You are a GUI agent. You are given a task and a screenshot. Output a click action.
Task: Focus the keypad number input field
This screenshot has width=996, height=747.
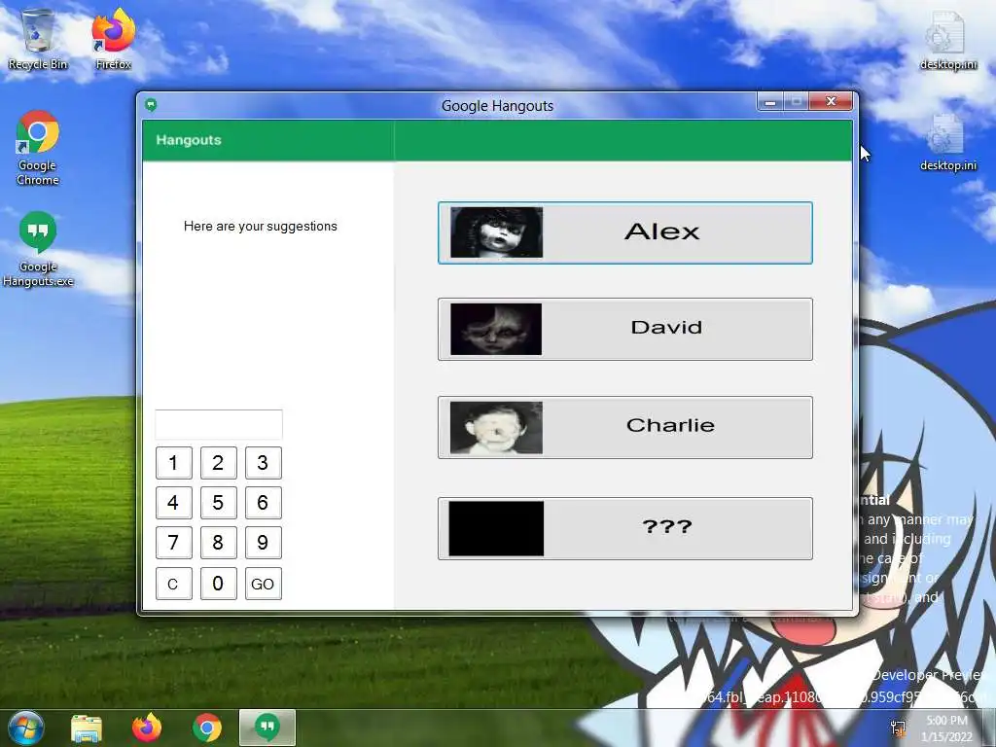tap(219, 424)
